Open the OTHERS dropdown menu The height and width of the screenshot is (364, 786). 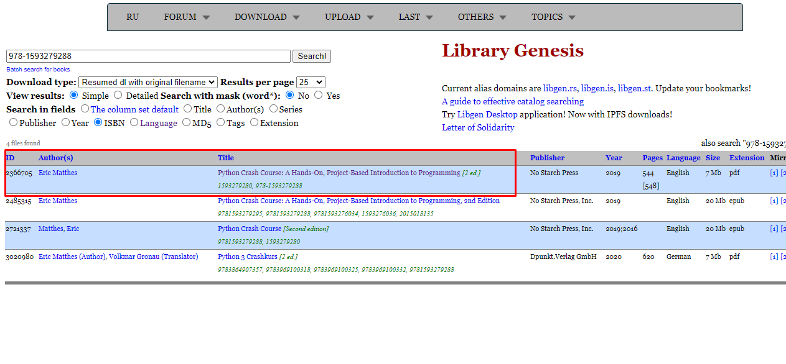(482, 17)
